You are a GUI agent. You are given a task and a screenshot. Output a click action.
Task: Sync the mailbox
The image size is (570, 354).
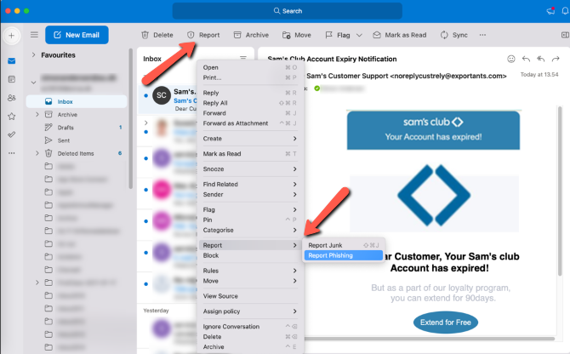click(x=453, y=35)
